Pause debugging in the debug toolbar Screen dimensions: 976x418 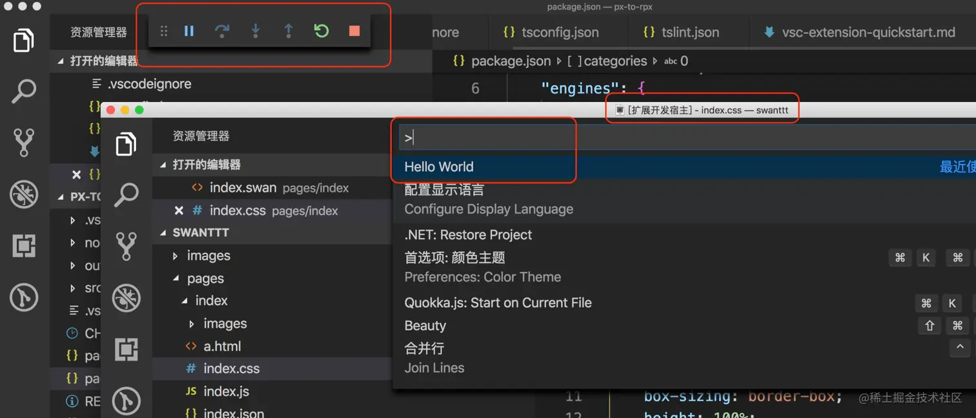tap(189, 31)
